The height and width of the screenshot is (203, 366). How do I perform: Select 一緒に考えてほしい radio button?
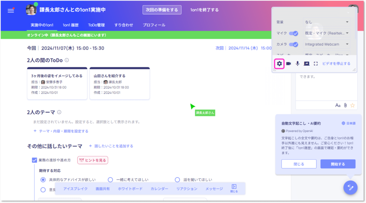pos(110,180)
